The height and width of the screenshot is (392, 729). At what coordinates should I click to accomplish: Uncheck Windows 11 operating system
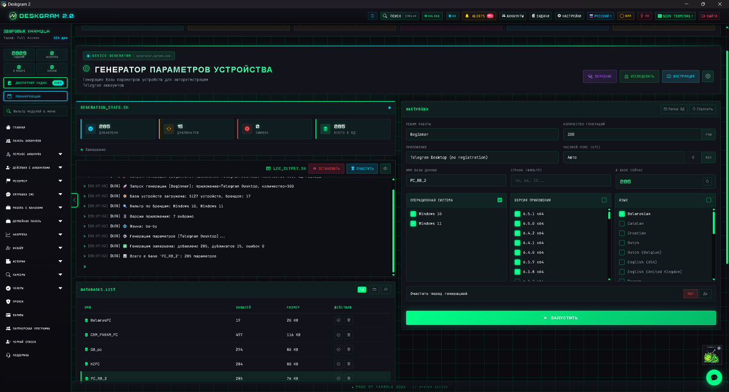413,223
